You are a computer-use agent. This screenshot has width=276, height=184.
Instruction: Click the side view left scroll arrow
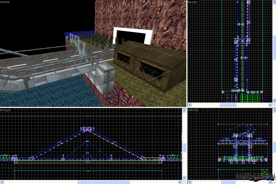[x=189, y=182]
